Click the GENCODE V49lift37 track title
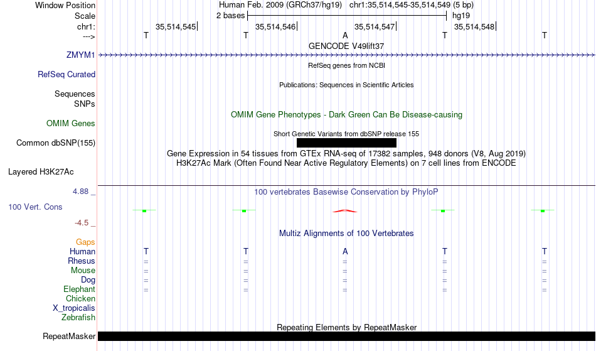 point(346,46)
